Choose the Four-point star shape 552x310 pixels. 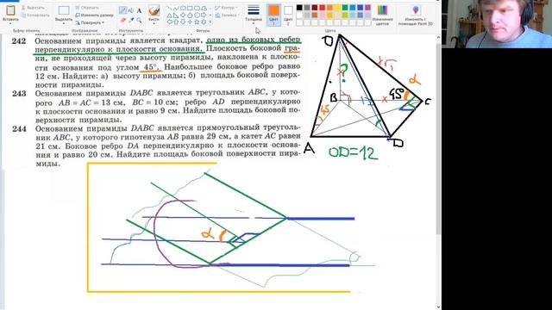(x=190, y=22)
